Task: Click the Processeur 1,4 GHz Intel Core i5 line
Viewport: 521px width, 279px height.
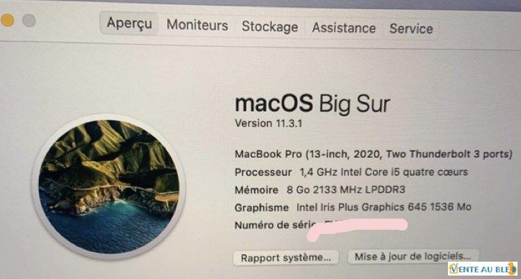Action: pos(351,172)
